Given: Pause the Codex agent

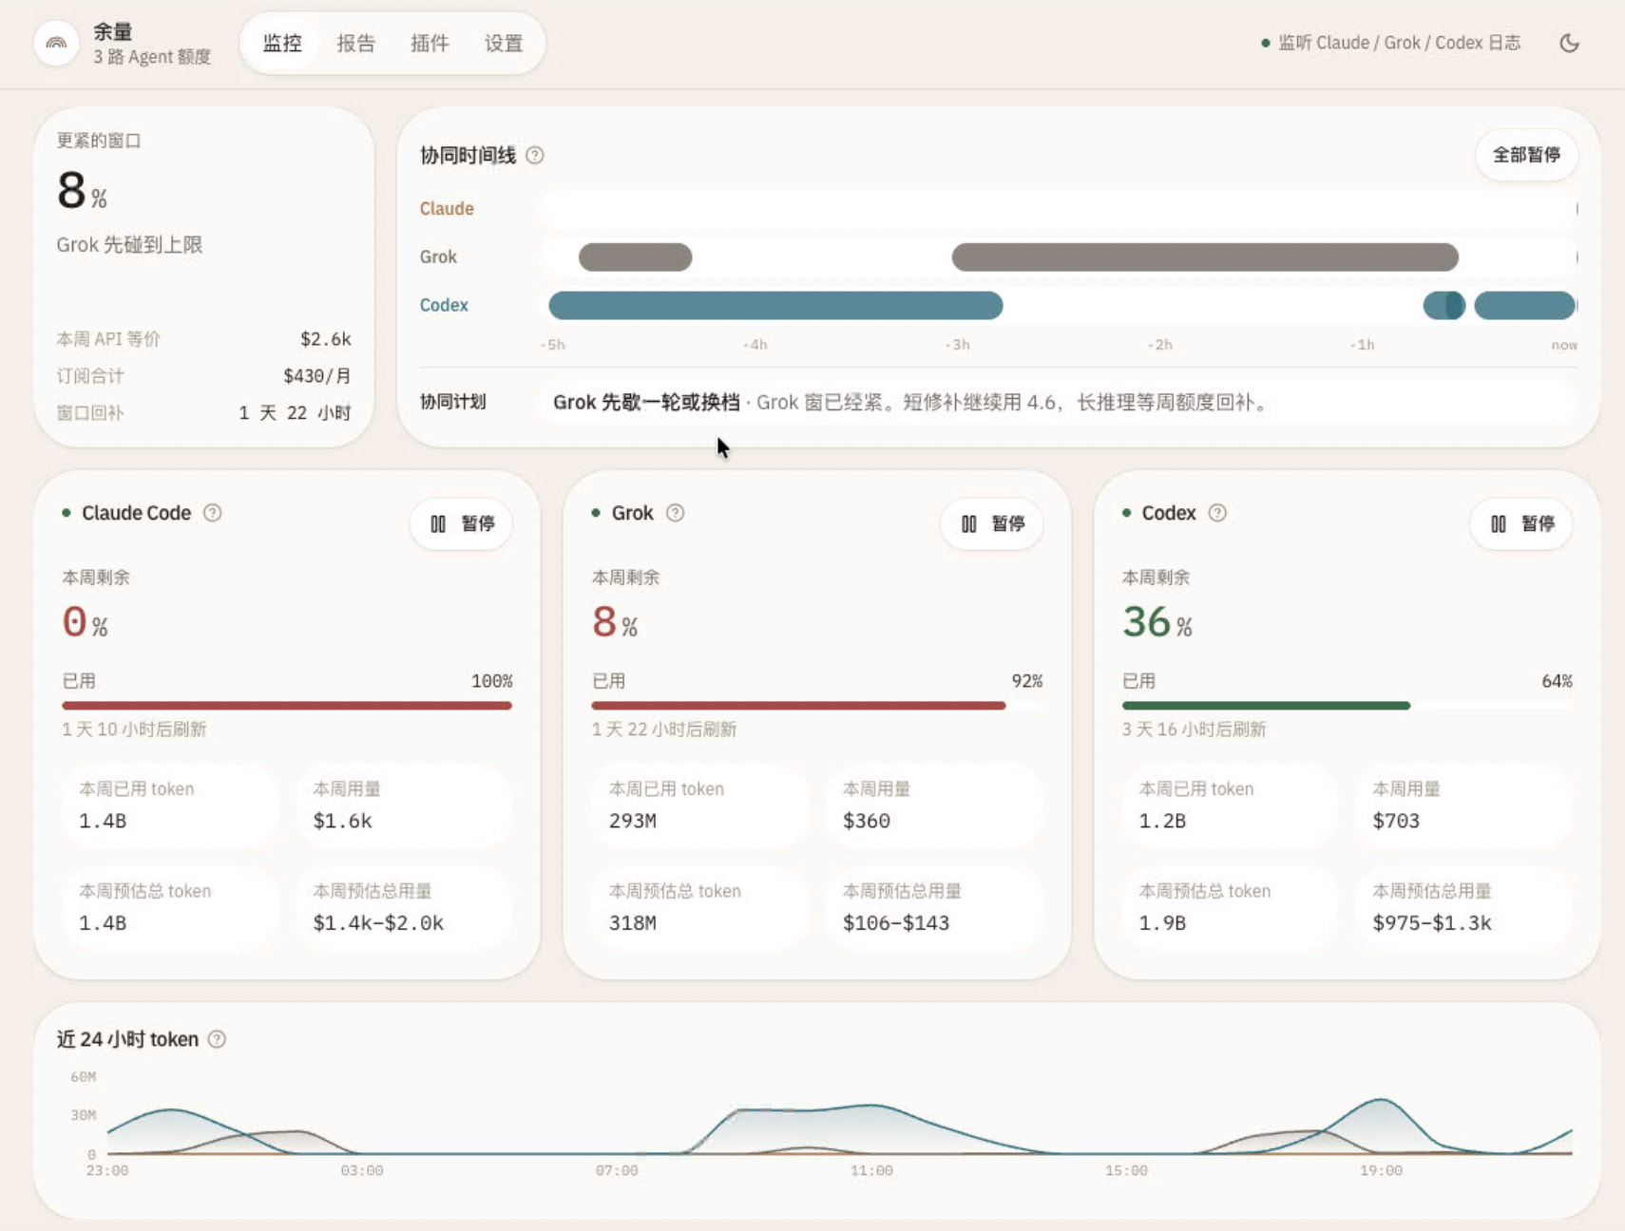Looking at the screenshot, I should point(1521,523).
